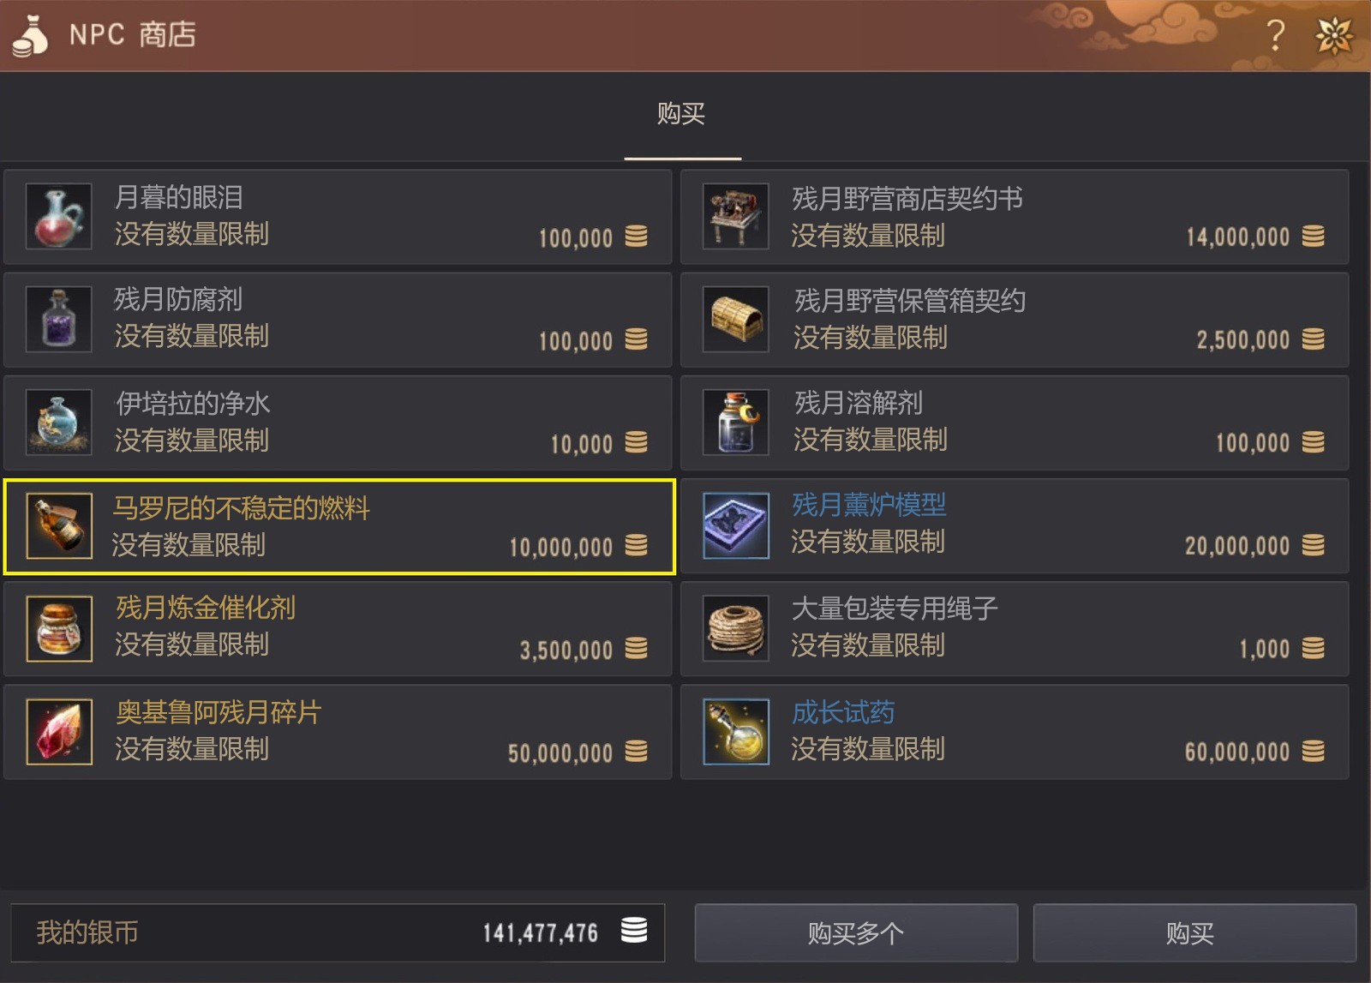Click the 购买 button at bottom right
This screenshot has width=1371, height=983.
tap(1194, 932)
